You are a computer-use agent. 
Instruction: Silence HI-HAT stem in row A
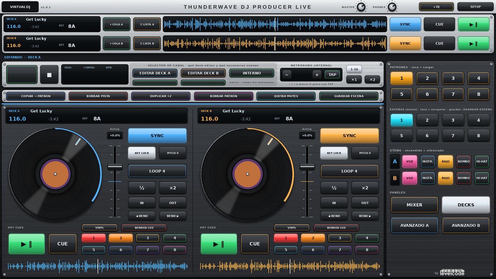click(x=482, y=162)
